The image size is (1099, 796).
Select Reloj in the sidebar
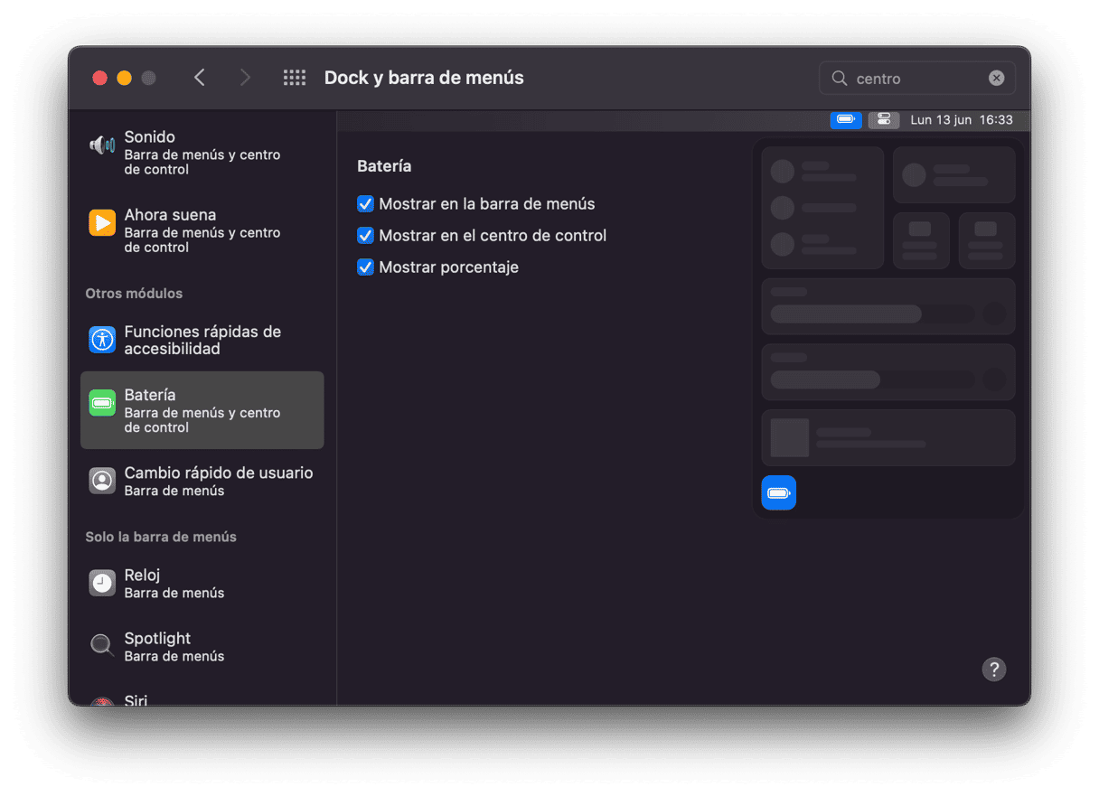202,583
